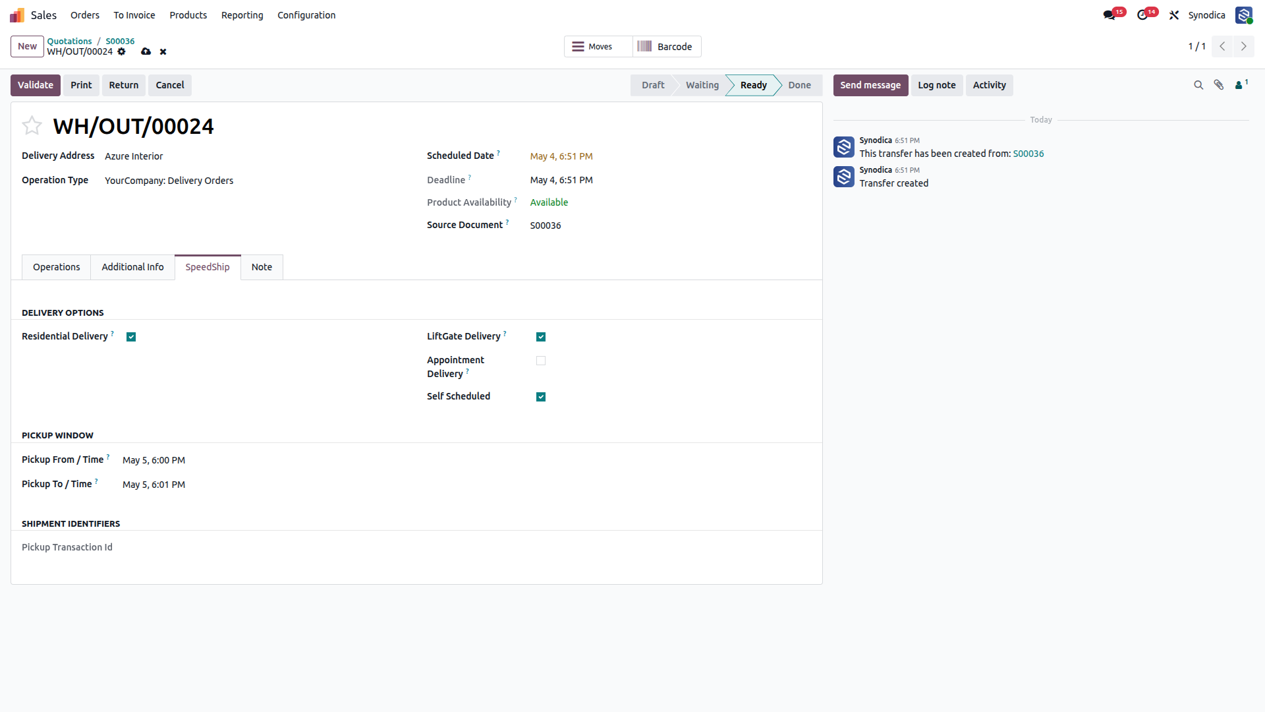Set status to Done
1265x712 pixels.
click(800, 85)
